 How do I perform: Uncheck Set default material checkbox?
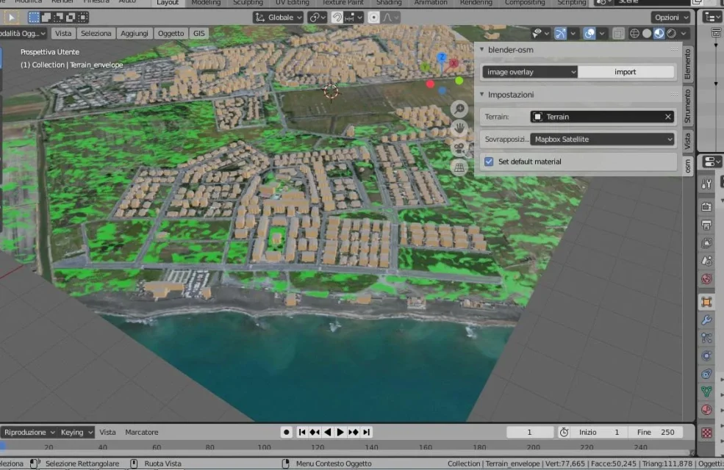point(489,162)
